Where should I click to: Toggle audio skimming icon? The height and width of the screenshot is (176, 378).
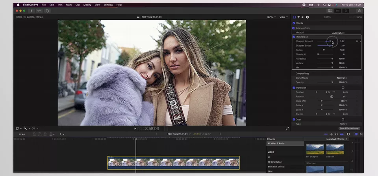coord(331,134)
